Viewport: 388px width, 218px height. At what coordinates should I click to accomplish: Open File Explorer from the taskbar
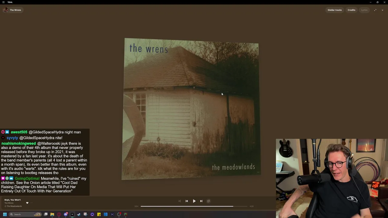[x=52, y=214]
